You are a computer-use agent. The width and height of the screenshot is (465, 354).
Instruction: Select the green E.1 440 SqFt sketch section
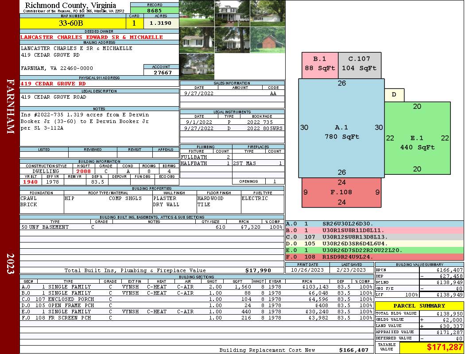coord(418,138)
